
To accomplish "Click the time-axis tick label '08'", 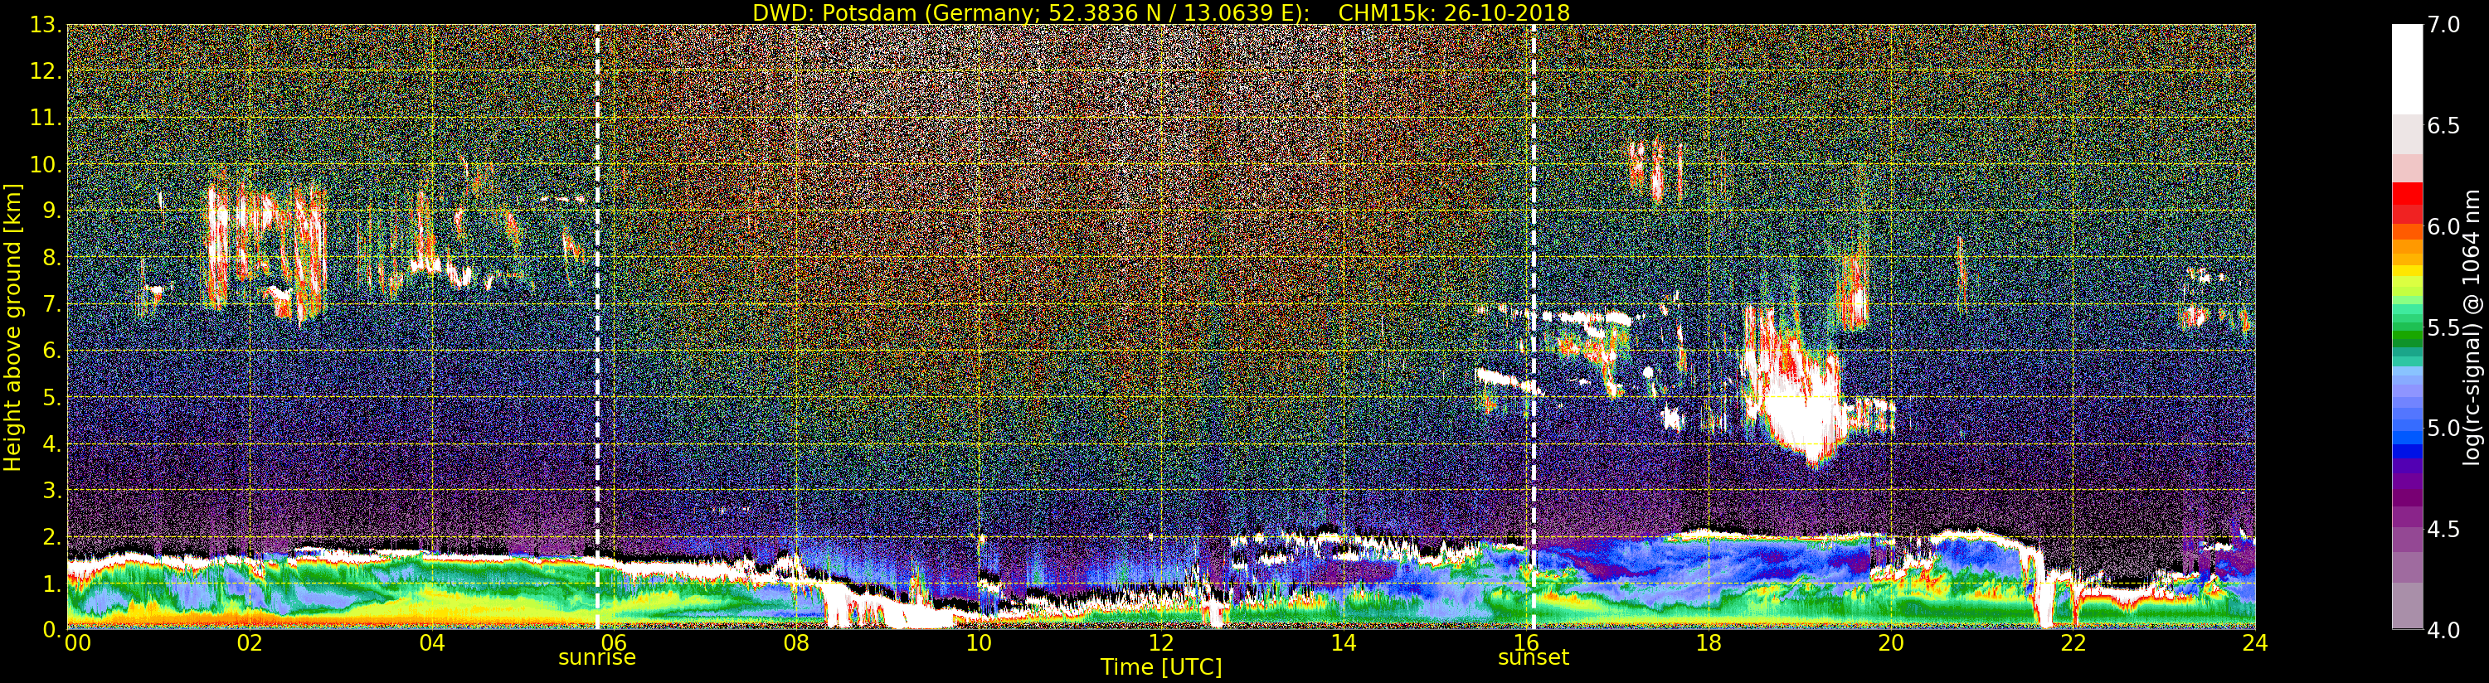I will pyautogui.click(x=796, y=643).
